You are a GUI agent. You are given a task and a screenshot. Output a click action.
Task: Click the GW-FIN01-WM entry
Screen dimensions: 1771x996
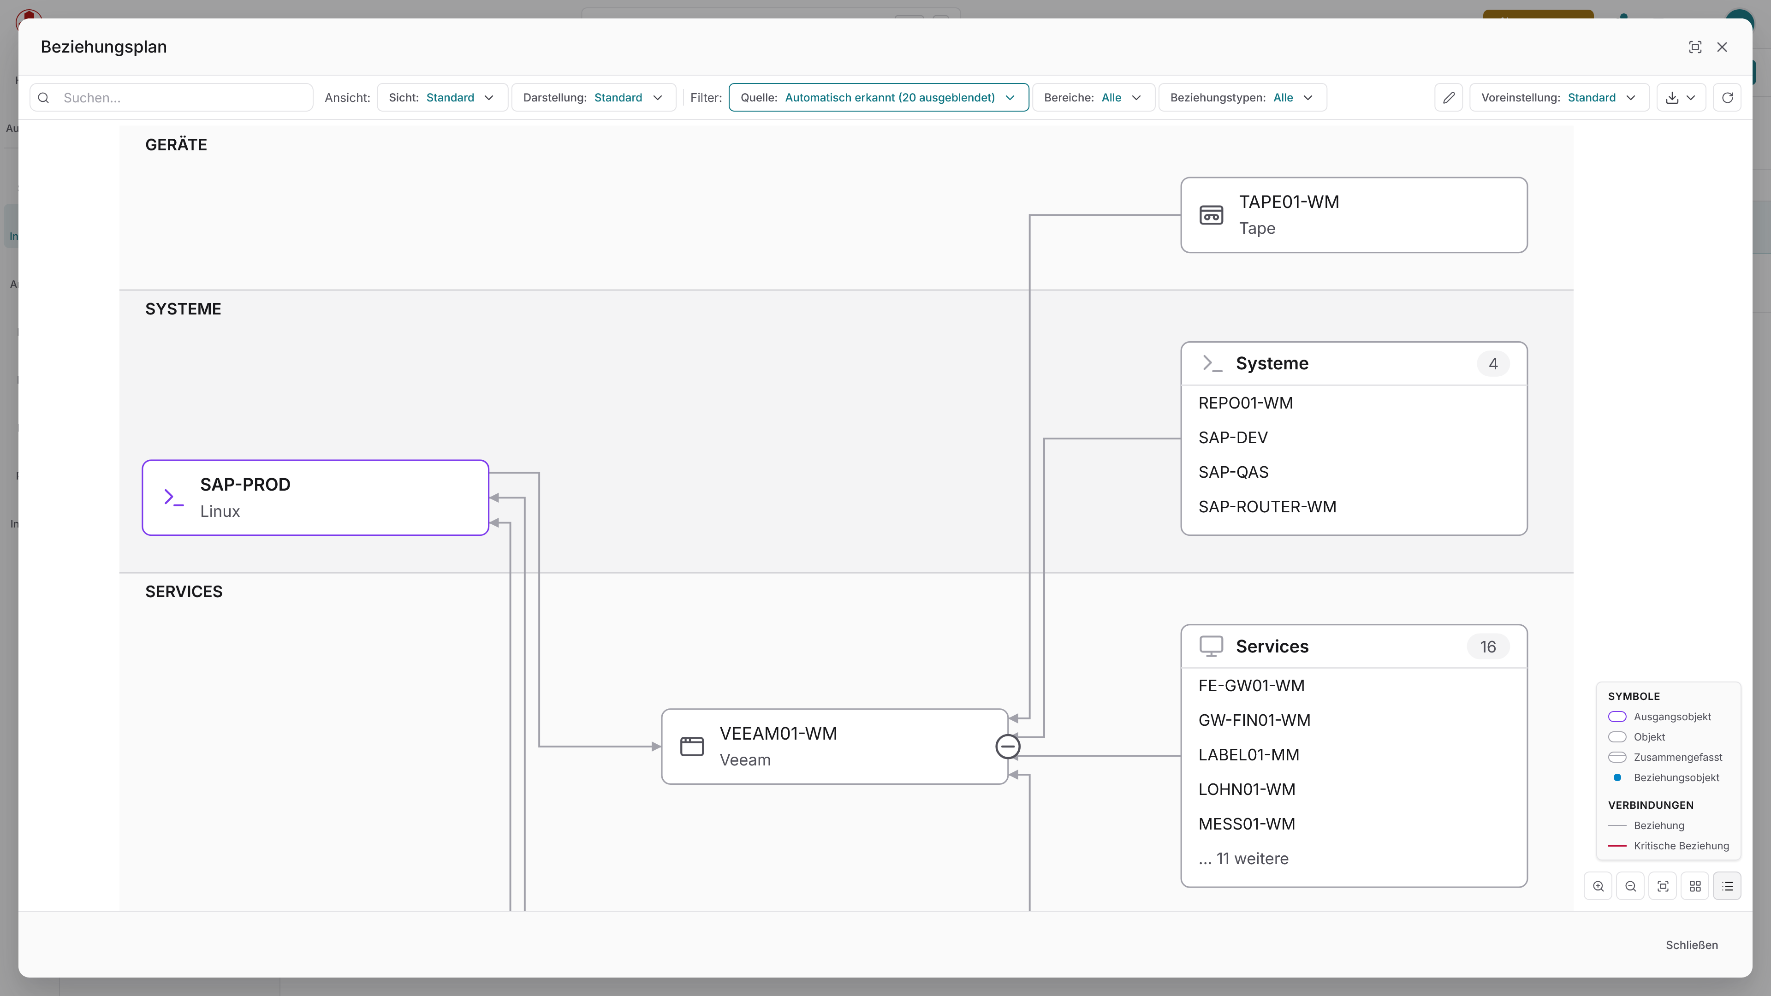pyautogui.click(x=1254, y=720)
